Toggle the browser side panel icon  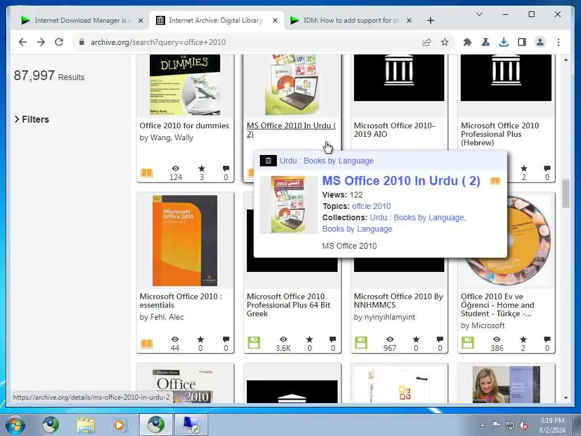[x=522, y=42]
